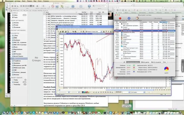Image resolution: width=184 pixels, height=115 pixels.
Task: Click the red Delete icon in DEVONthink toolbar
Action: (53, 6)
